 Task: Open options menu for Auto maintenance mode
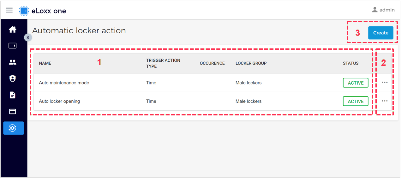pyautogui.click(x=385, y=82)
